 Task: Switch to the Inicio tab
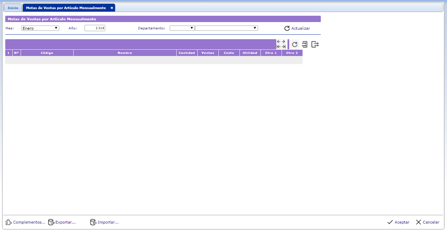coord(13,8)
